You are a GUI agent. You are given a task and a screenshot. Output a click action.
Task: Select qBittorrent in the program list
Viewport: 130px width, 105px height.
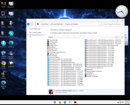click(88, 70)
